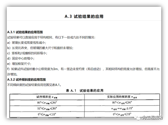Click the continuation line "许增加。"
168x125 pixels.
[x=12, y=74]
